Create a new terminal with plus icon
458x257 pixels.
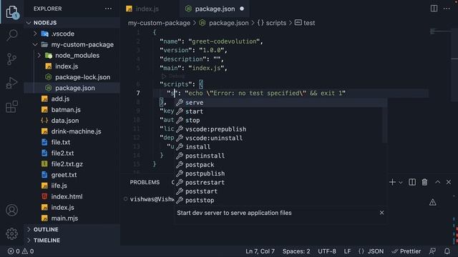coord(392,182)
